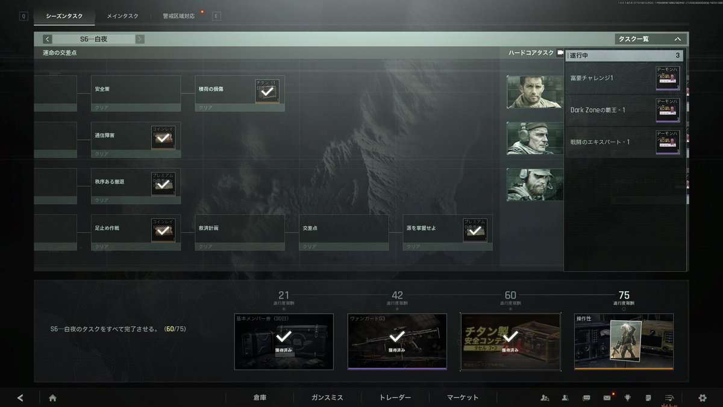Image resolution: width=723 pixels, height=407 pixels.
Task: Click the Q key hint icon
Action: (x=23, y=16)
